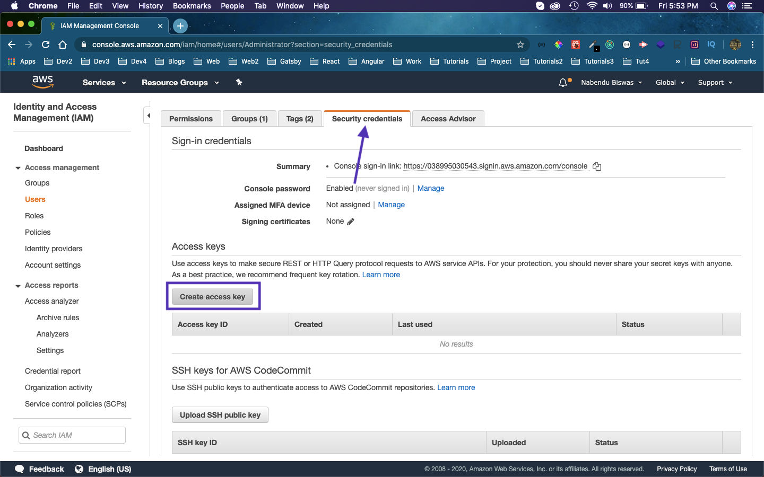This screenshot has width=764, height=477.
Task: Click the Chrome profile avatar icon
Action: pyautogui.click(x=735, y=45)
